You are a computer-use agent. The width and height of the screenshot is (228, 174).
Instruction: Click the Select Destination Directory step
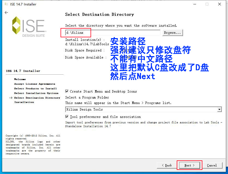click(37, 98)
